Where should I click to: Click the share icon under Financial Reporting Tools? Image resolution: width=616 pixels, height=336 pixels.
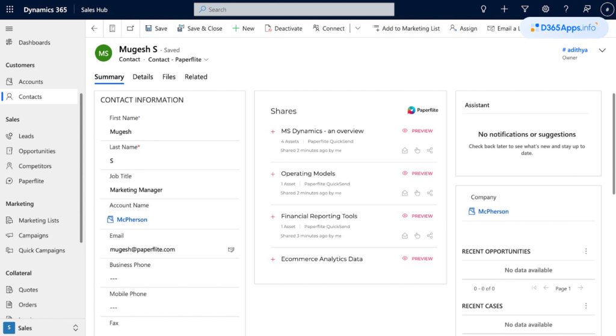pos(430,236)
